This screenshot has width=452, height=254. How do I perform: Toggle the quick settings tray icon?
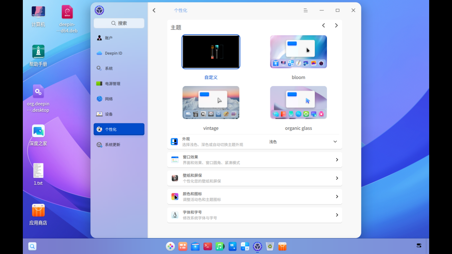[x=419, y=245]
